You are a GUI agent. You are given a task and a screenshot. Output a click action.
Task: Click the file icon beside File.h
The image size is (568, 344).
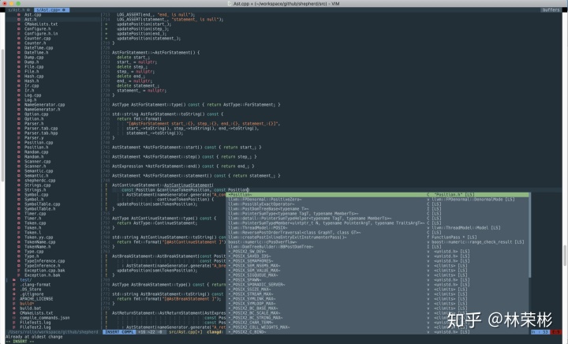19,72
